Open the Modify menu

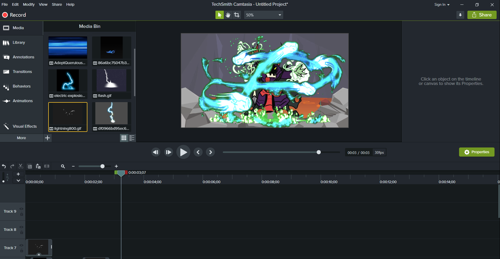29,4
